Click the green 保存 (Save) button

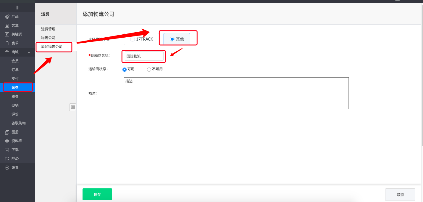[x=97, y=194]
